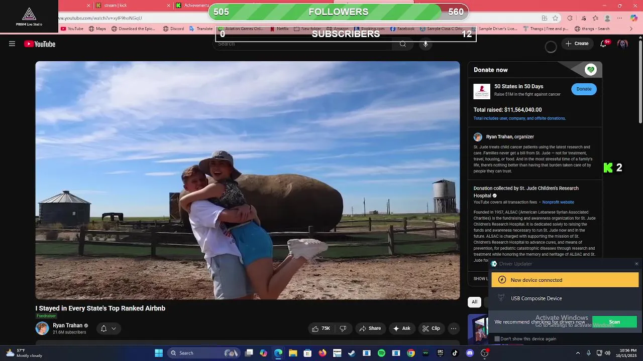The image size is (643, 361).
Task: Click the Donate button
Action: pos(584,89)
